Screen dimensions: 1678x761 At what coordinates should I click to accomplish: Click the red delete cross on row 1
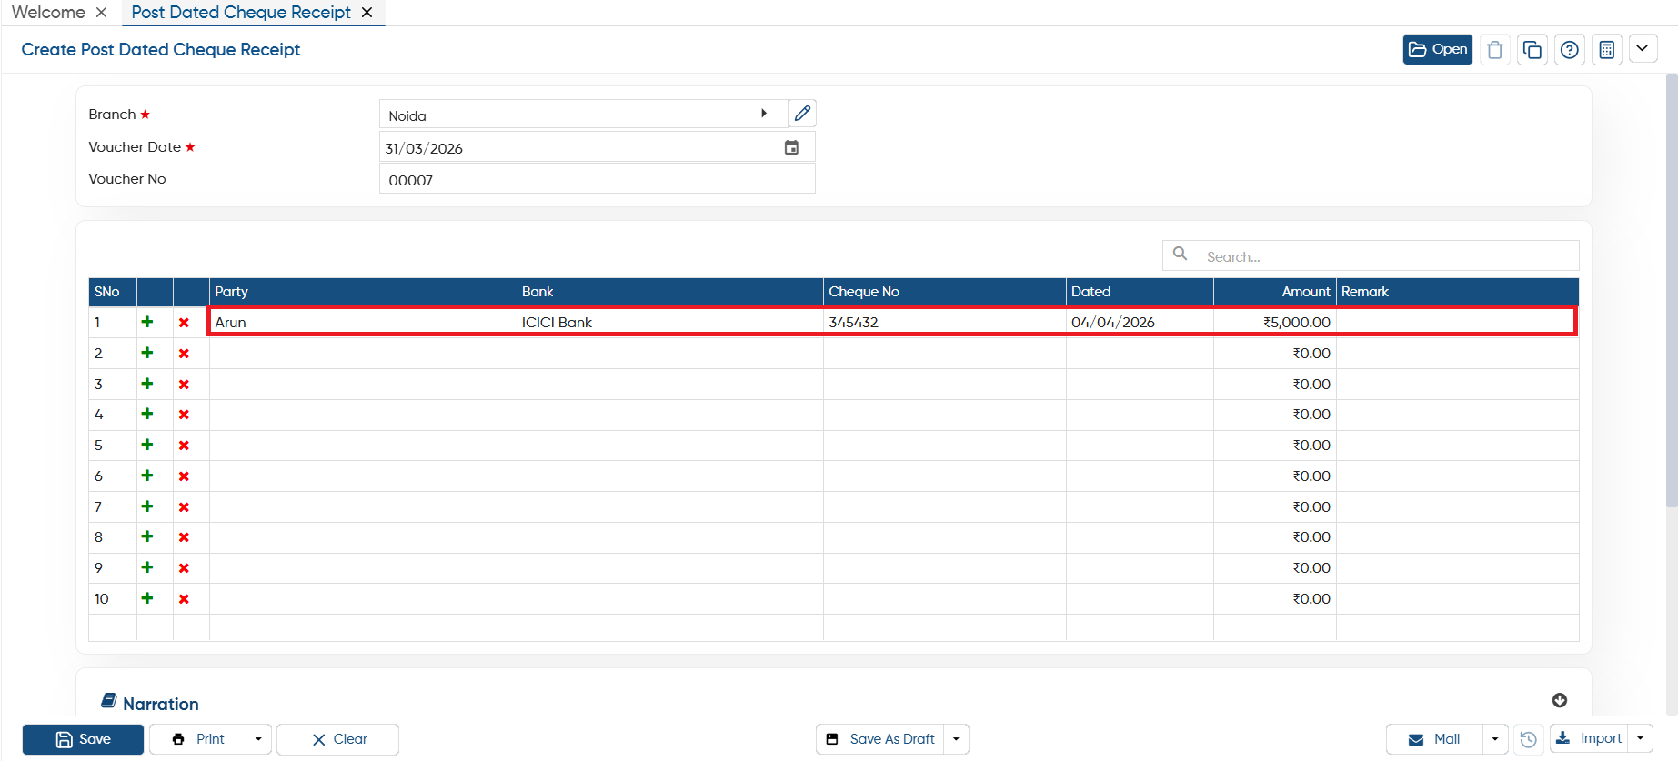click(x=184, y=323)
